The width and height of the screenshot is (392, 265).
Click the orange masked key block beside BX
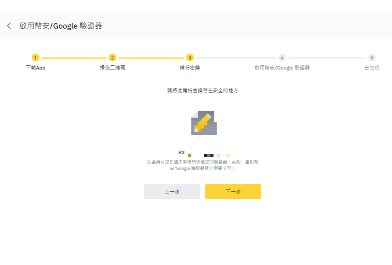click(189, 155)
